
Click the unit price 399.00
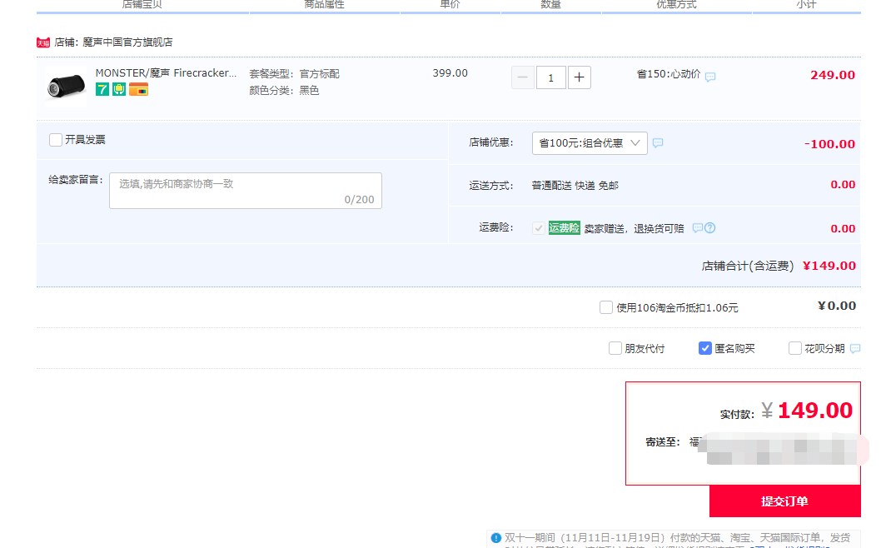pyautogui.click(x=450, y=72)
